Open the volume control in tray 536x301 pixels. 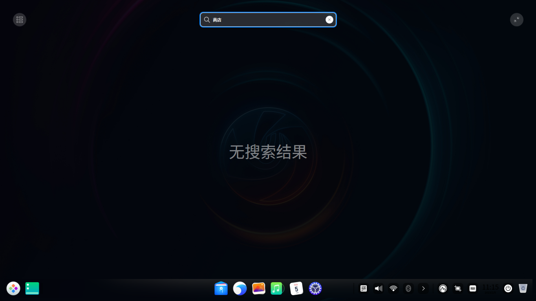click(379, 288)
